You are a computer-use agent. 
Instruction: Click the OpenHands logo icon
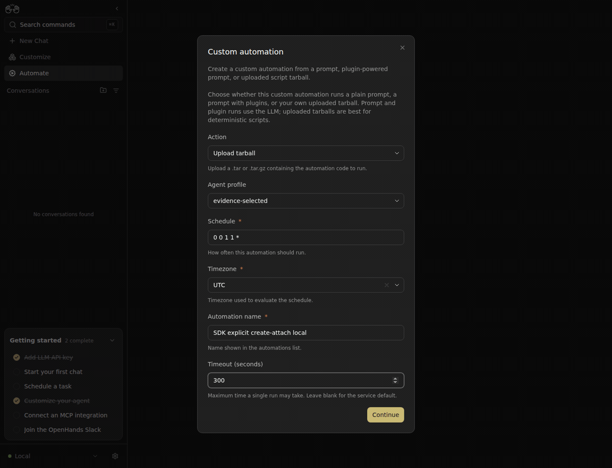tap(12, 9)
